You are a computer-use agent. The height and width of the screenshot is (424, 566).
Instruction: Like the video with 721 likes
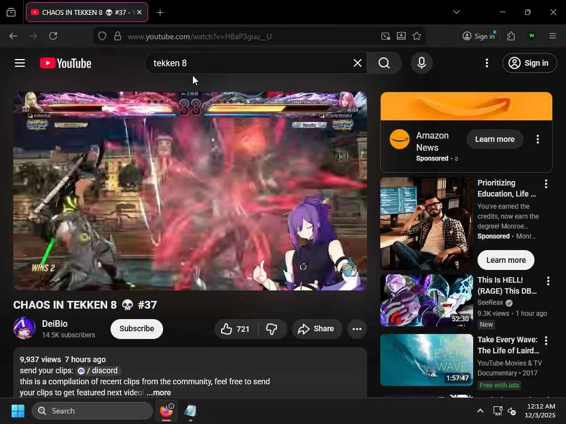[235, 329]
